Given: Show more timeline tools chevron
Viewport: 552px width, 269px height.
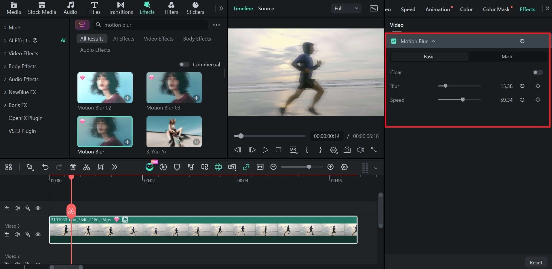Looking at the screenshot, I should point(115,167).
